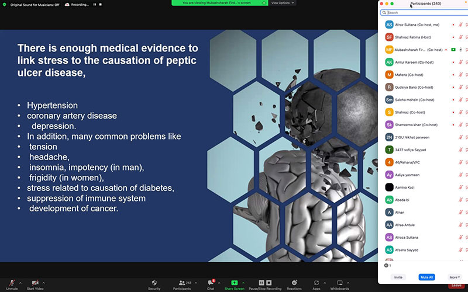Click the SF avatar of Shahnaz Fatima
This screenshot has width=468, height=292.
coord(389,37)
